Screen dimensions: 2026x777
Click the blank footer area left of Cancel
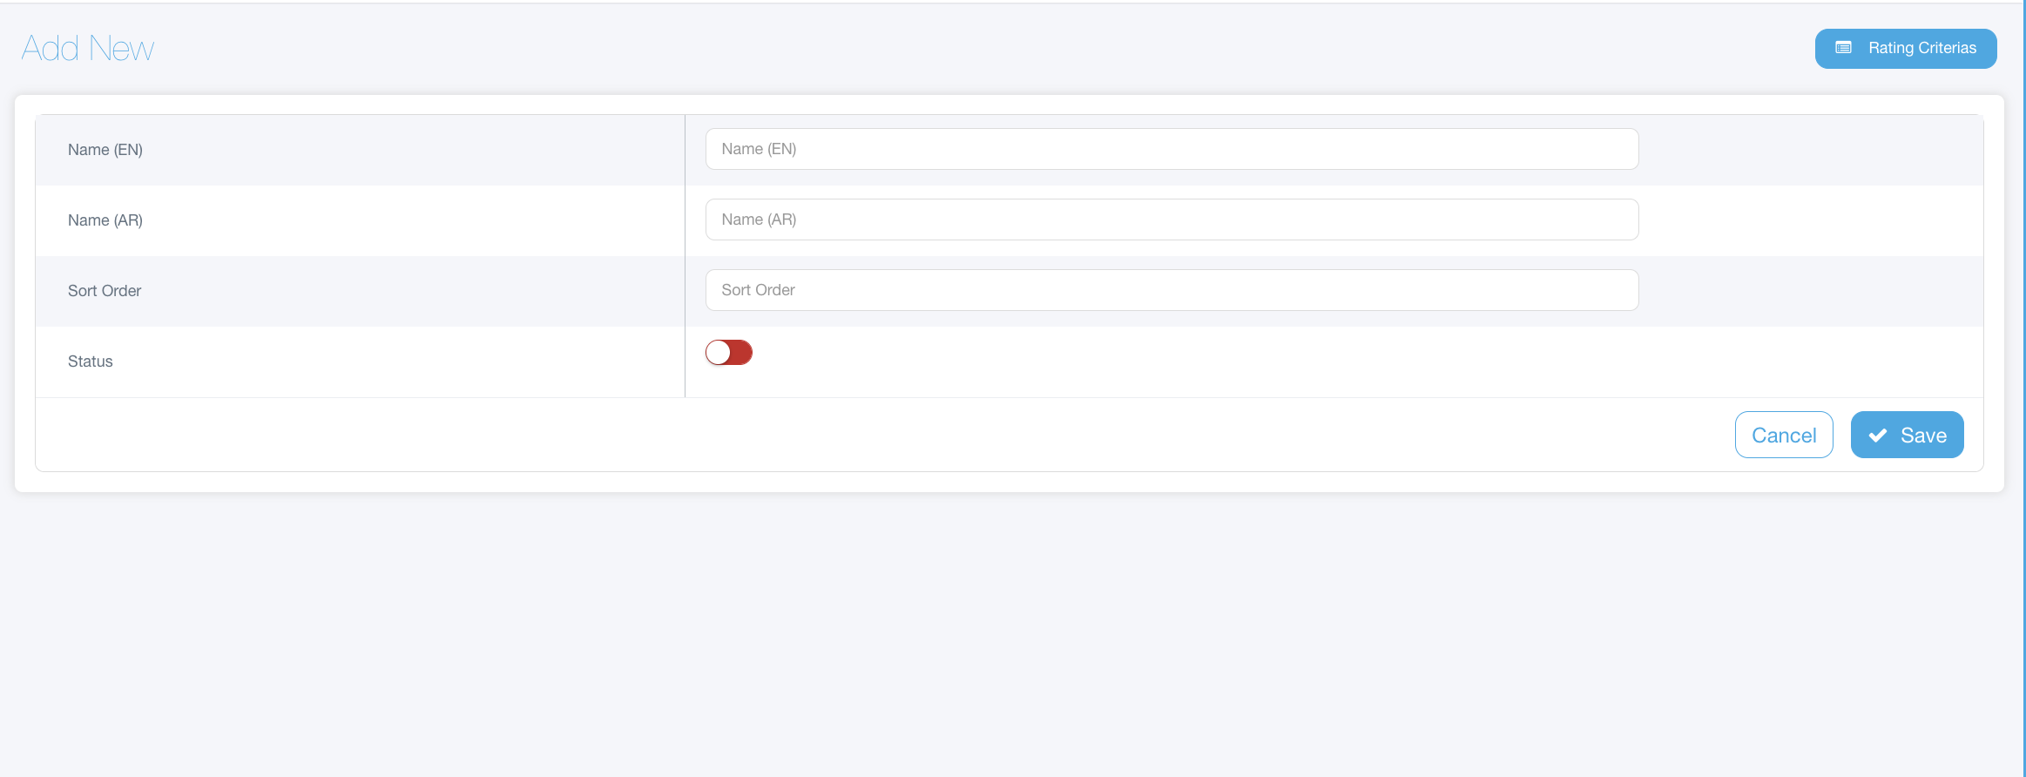(x=871, y=435)
